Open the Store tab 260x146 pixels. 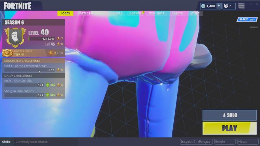(x=195, y=13)
